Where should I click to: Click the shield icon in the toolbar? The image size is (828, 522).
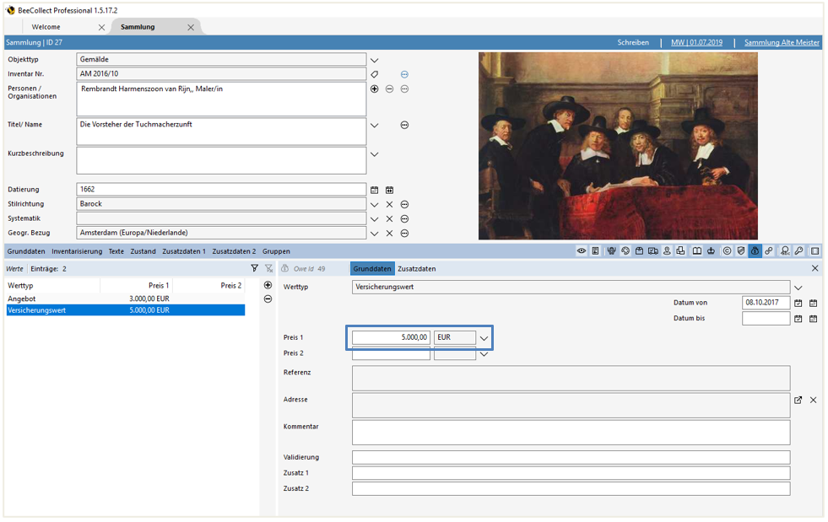coord(740,251)
